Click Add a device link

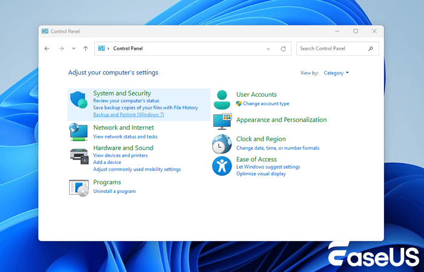(x=107, y=162)
